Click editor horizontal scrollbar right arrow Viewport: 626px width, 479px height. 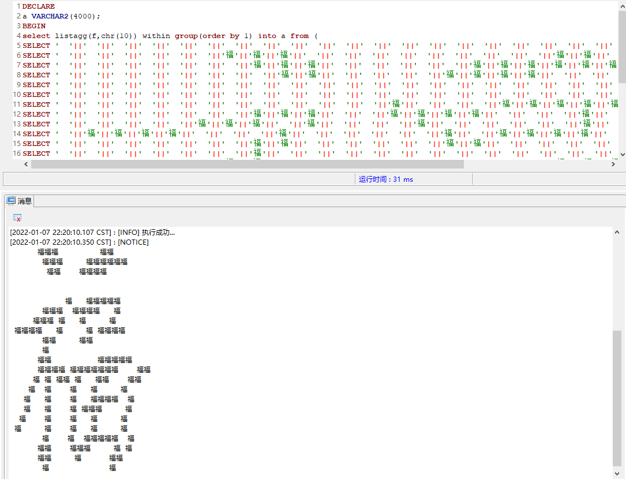613,164
